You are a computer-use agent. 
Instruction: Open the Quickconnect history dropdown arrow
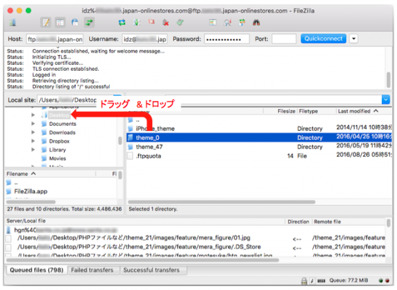pyautogui.click(x=353, y=38)
